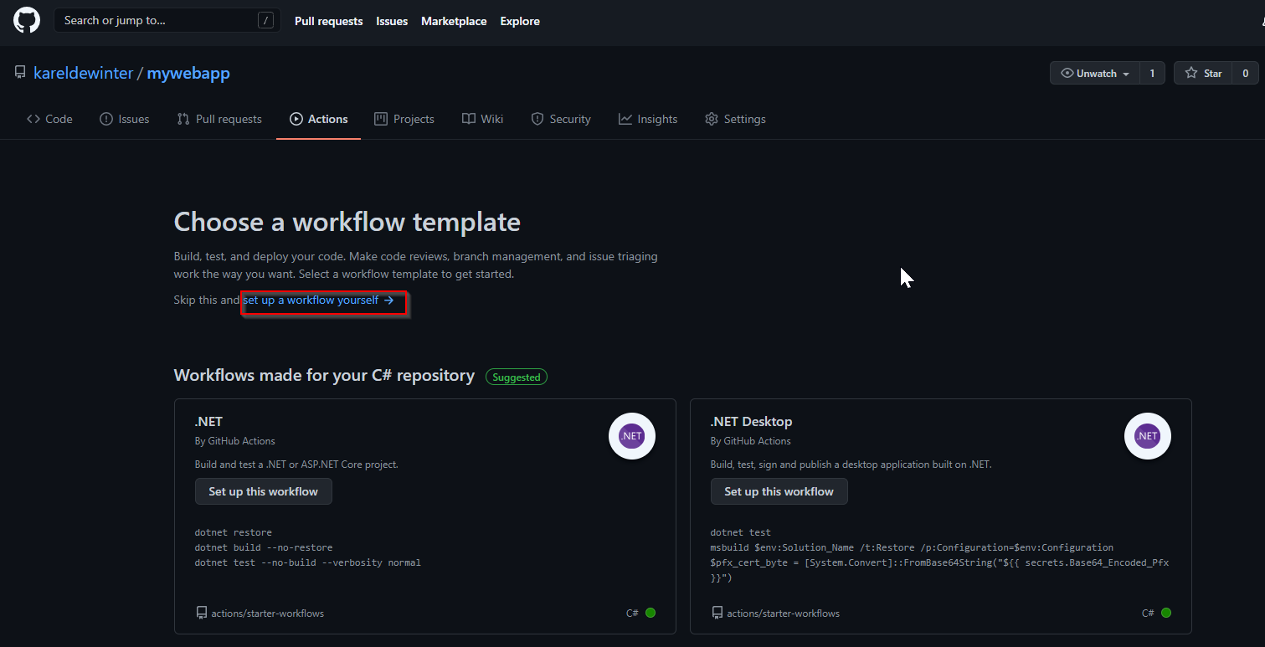The image size is (1265, 647).
Task: Open the Insights tab
Action: click(x=648, y=119)
